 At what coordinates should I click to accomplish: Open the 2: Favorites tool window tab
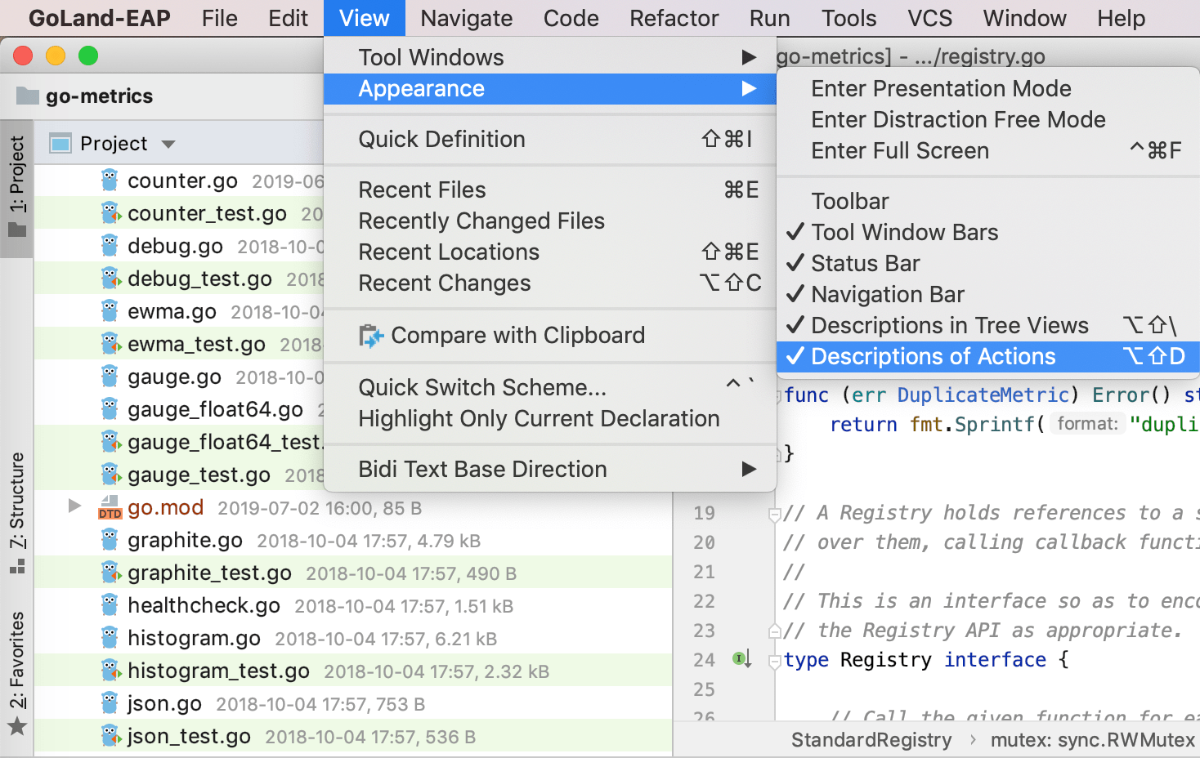coord(16,673)
